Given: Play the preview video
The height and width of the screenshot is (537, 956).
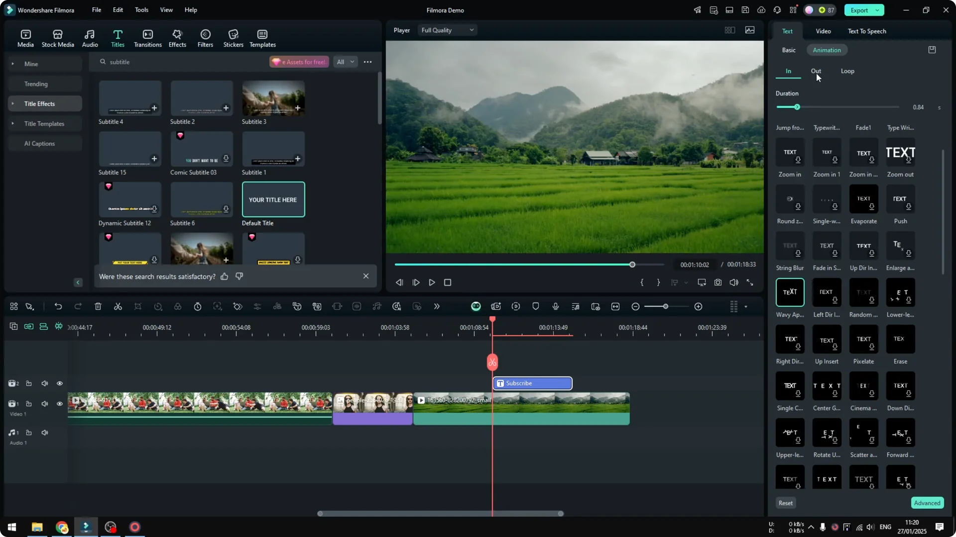Looking at the screenshot, I should tap(432, 282).
